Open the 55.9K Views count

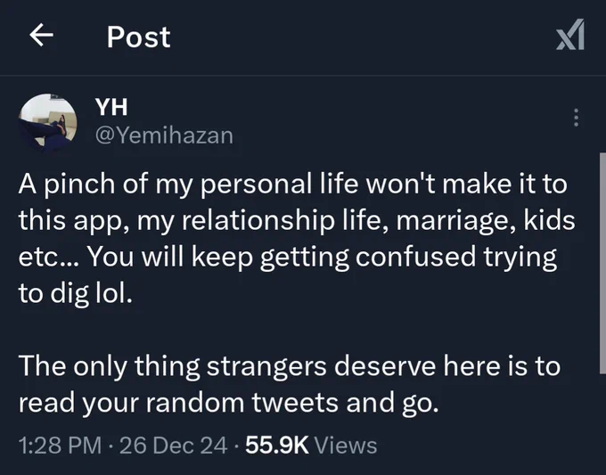[x=311, y=445]
